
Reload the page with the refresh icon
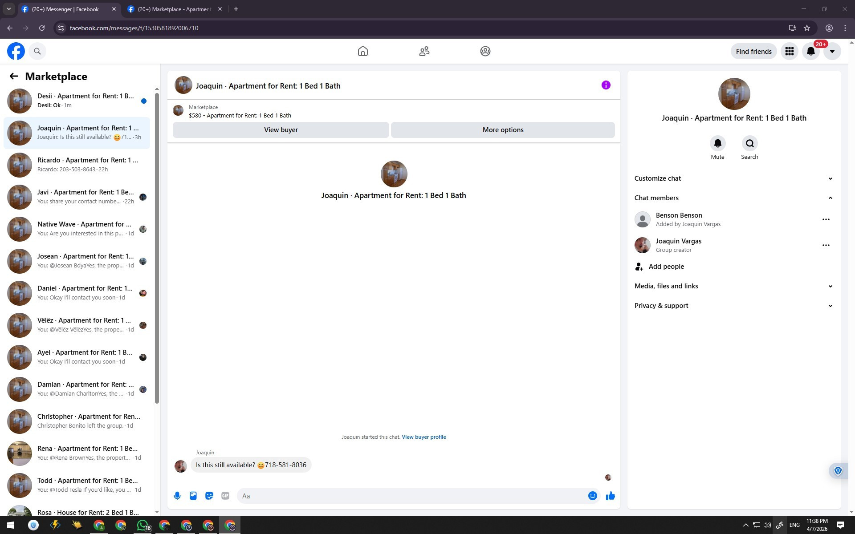pyautogui.click(x=42, y=28)
